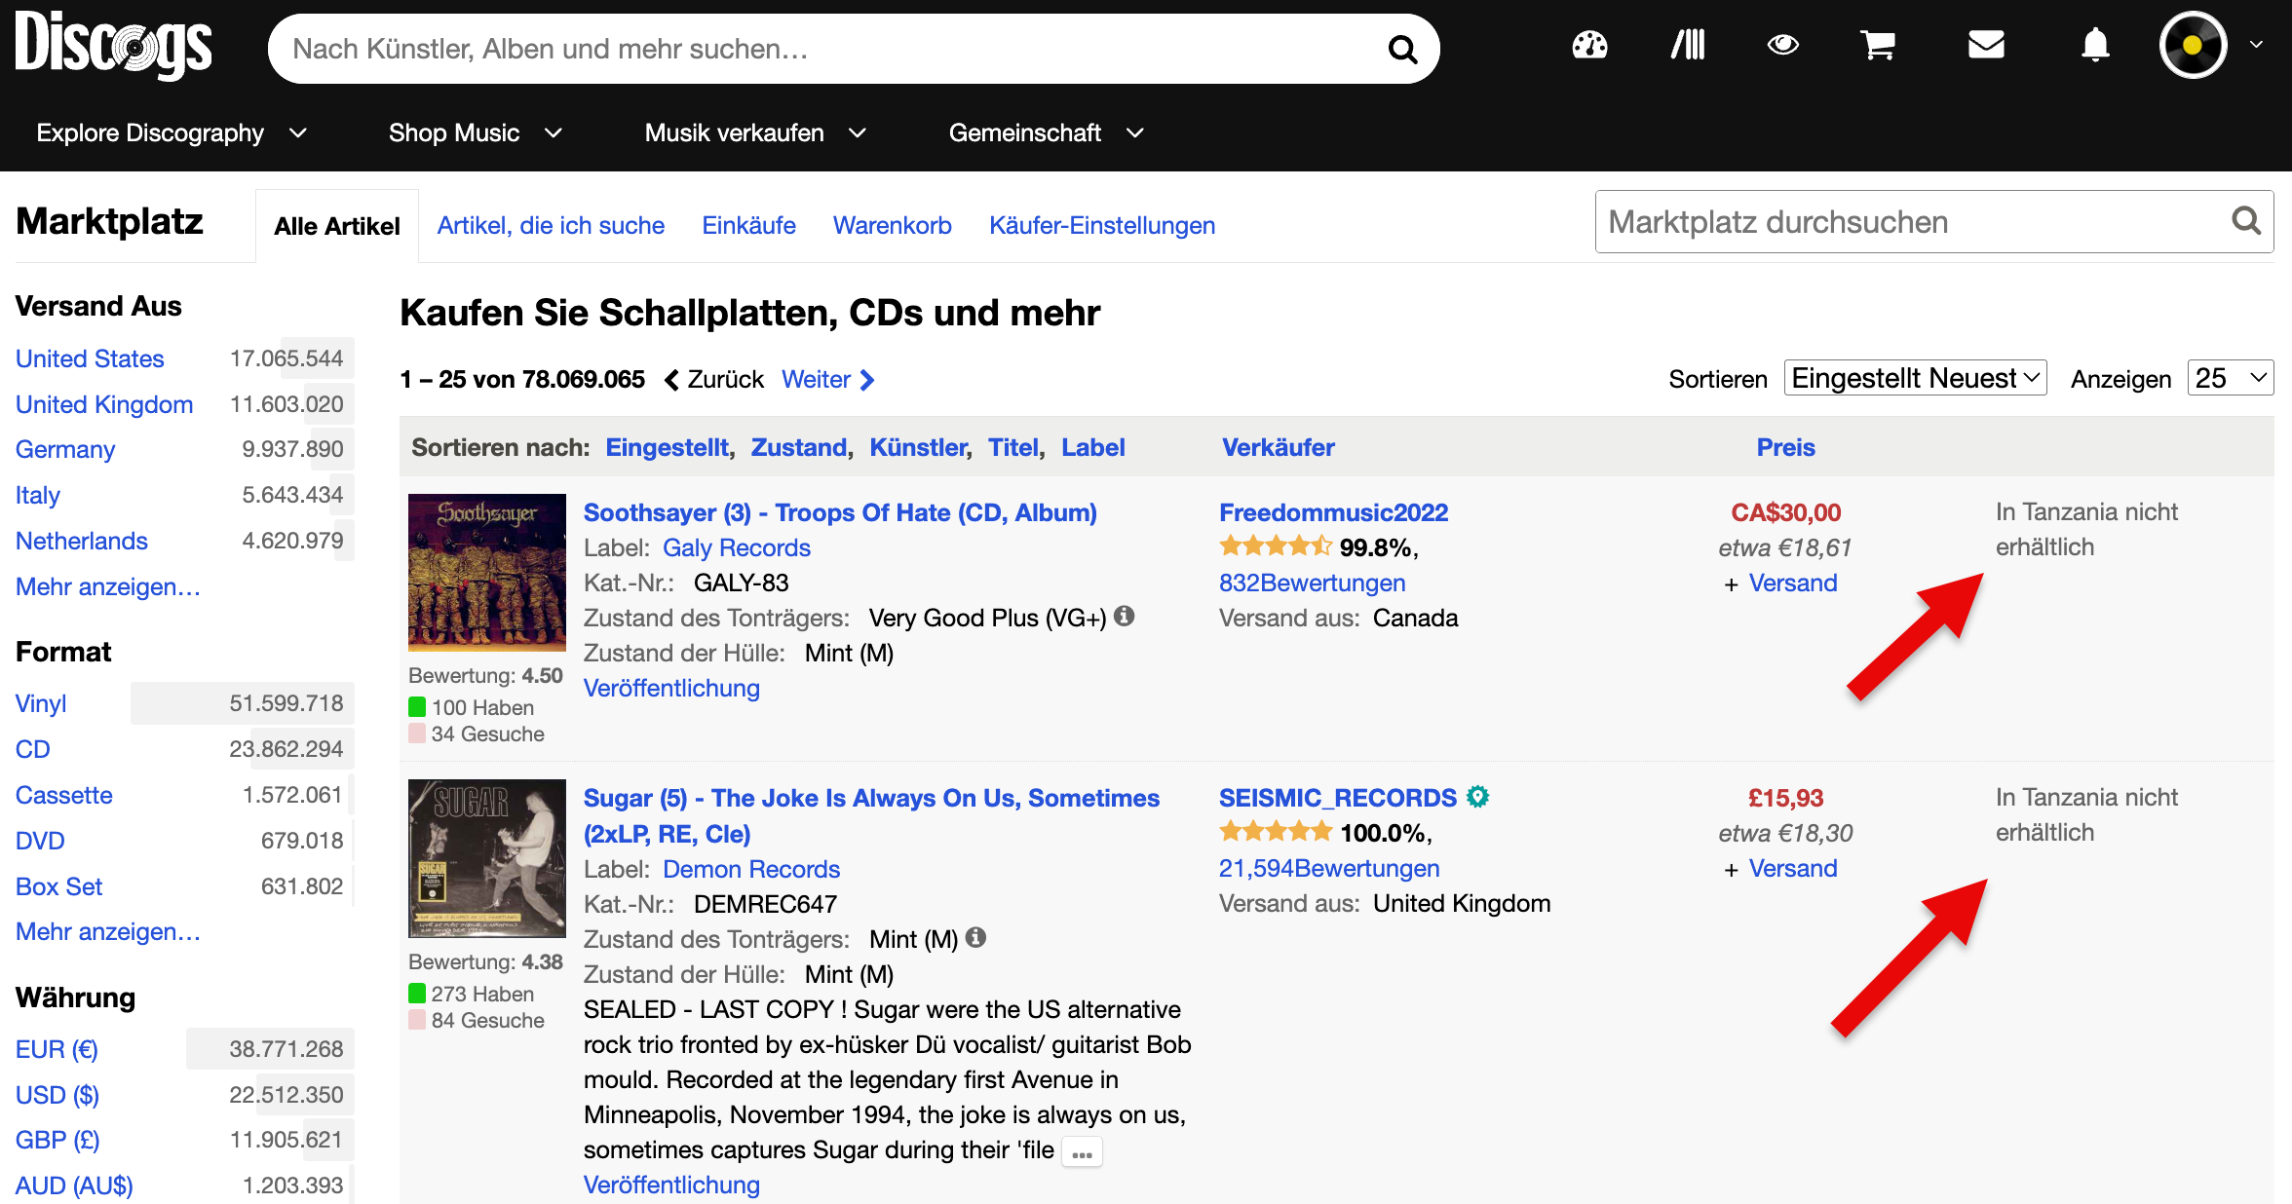Filter by AUD (AU$) currency
Viewport: 2292px width, 1204px height.
click(74, 1185)
